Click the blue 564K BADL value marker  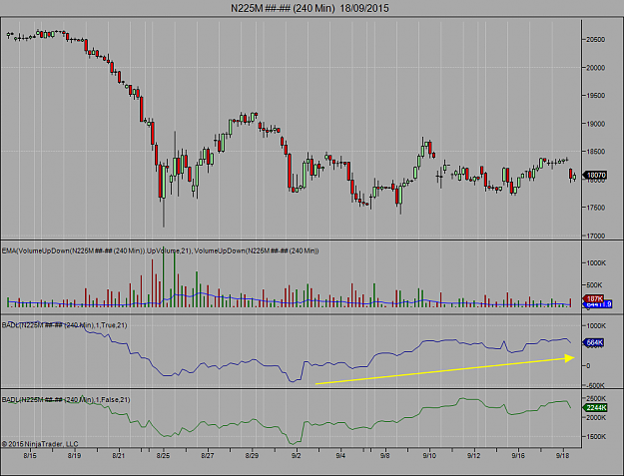594,342
